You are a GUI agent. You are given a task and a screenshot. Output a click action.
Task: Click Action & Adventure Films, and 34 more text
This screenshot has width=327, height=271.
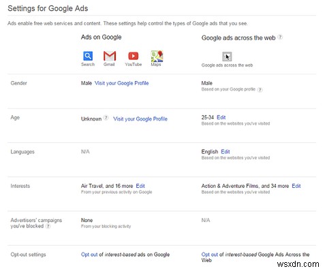(x=245, y=186)
